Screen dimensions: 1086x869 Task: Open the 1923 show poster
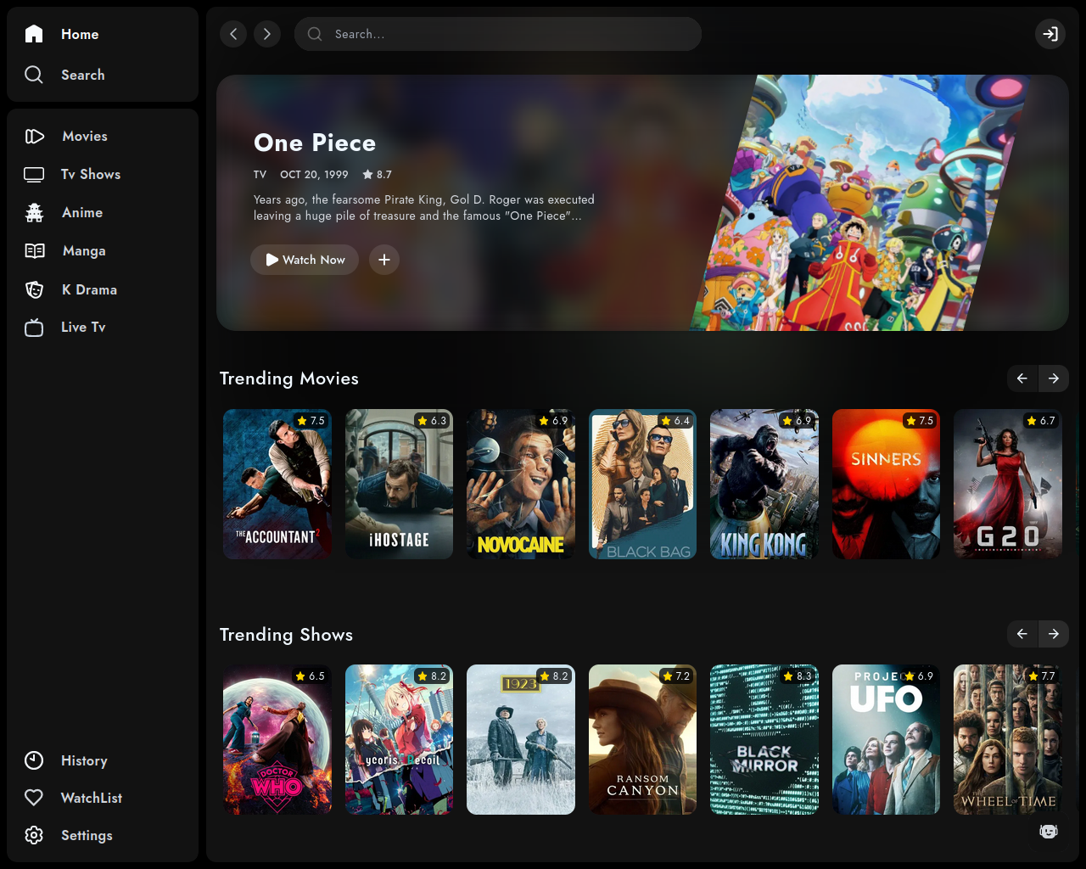pos(521,739)
